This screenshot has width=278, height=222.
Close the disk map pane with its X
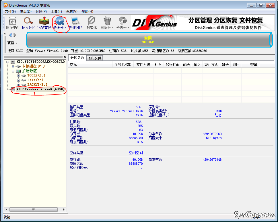click(x=5, y=34)
